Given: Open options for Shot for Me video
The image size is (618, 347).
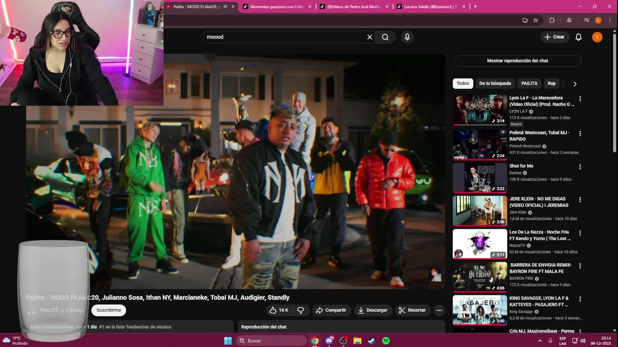Looking at the screenshot, I should pos(580,167).
